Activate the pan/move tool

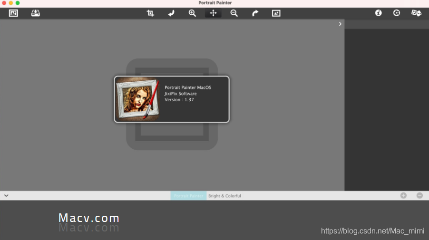[x=213, y=13]
